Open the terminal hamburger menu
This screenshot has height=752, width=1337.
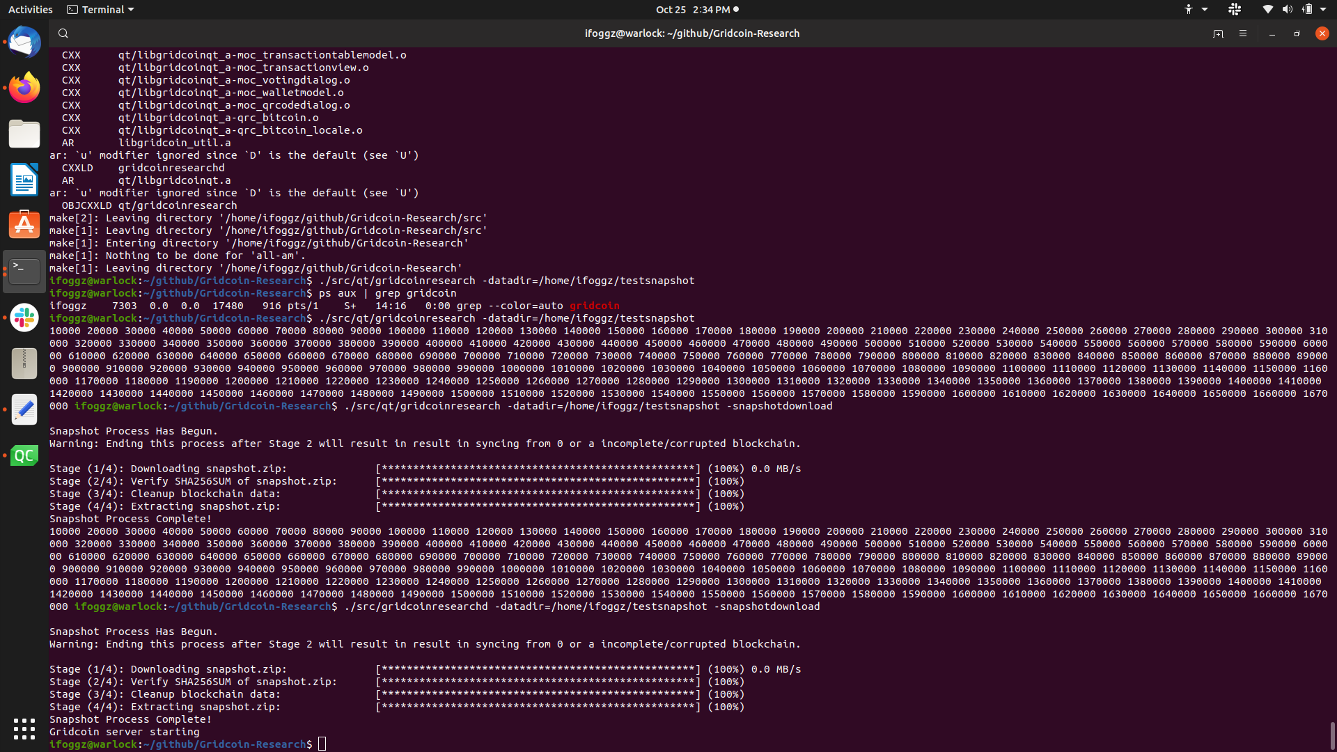tap(1243, 33)
